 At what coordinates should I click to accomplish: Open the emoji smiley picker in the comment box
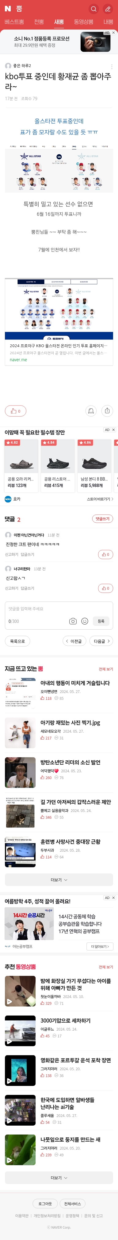coord(85,621)
